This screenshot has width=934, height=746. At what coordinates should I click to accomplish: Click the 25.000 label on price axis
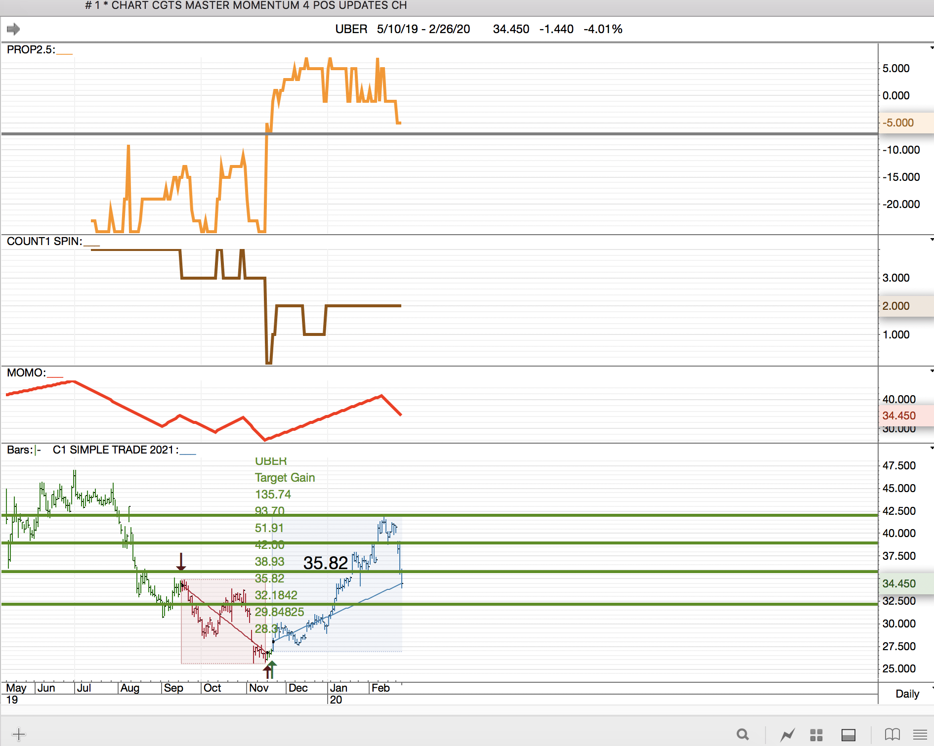point(899,668)
